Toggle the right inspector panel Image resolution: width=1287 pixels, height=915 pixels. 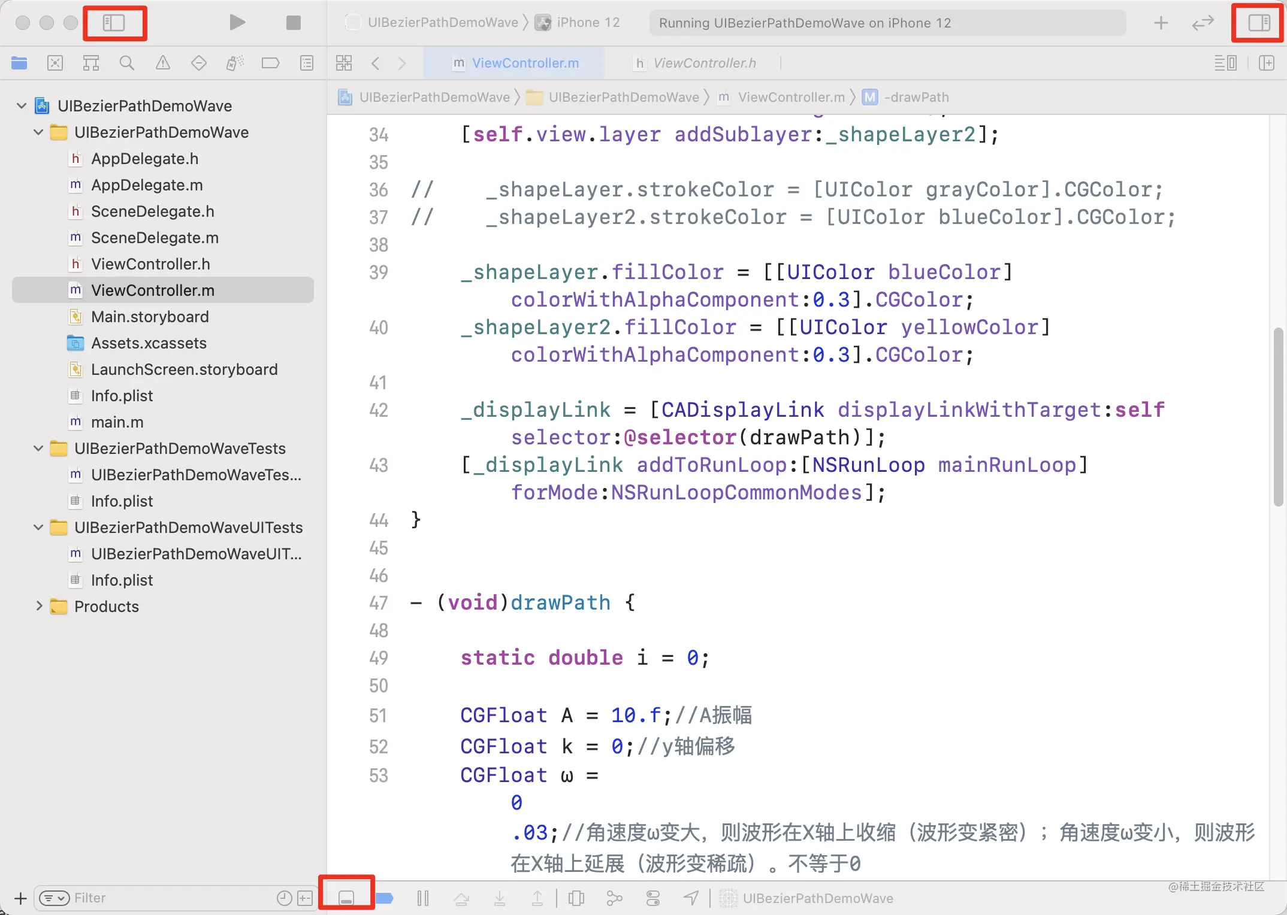[1258, 23]
